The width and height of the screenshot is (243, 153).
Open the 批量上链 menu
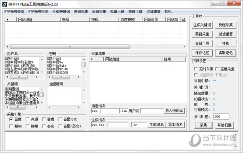coord(117,12)
